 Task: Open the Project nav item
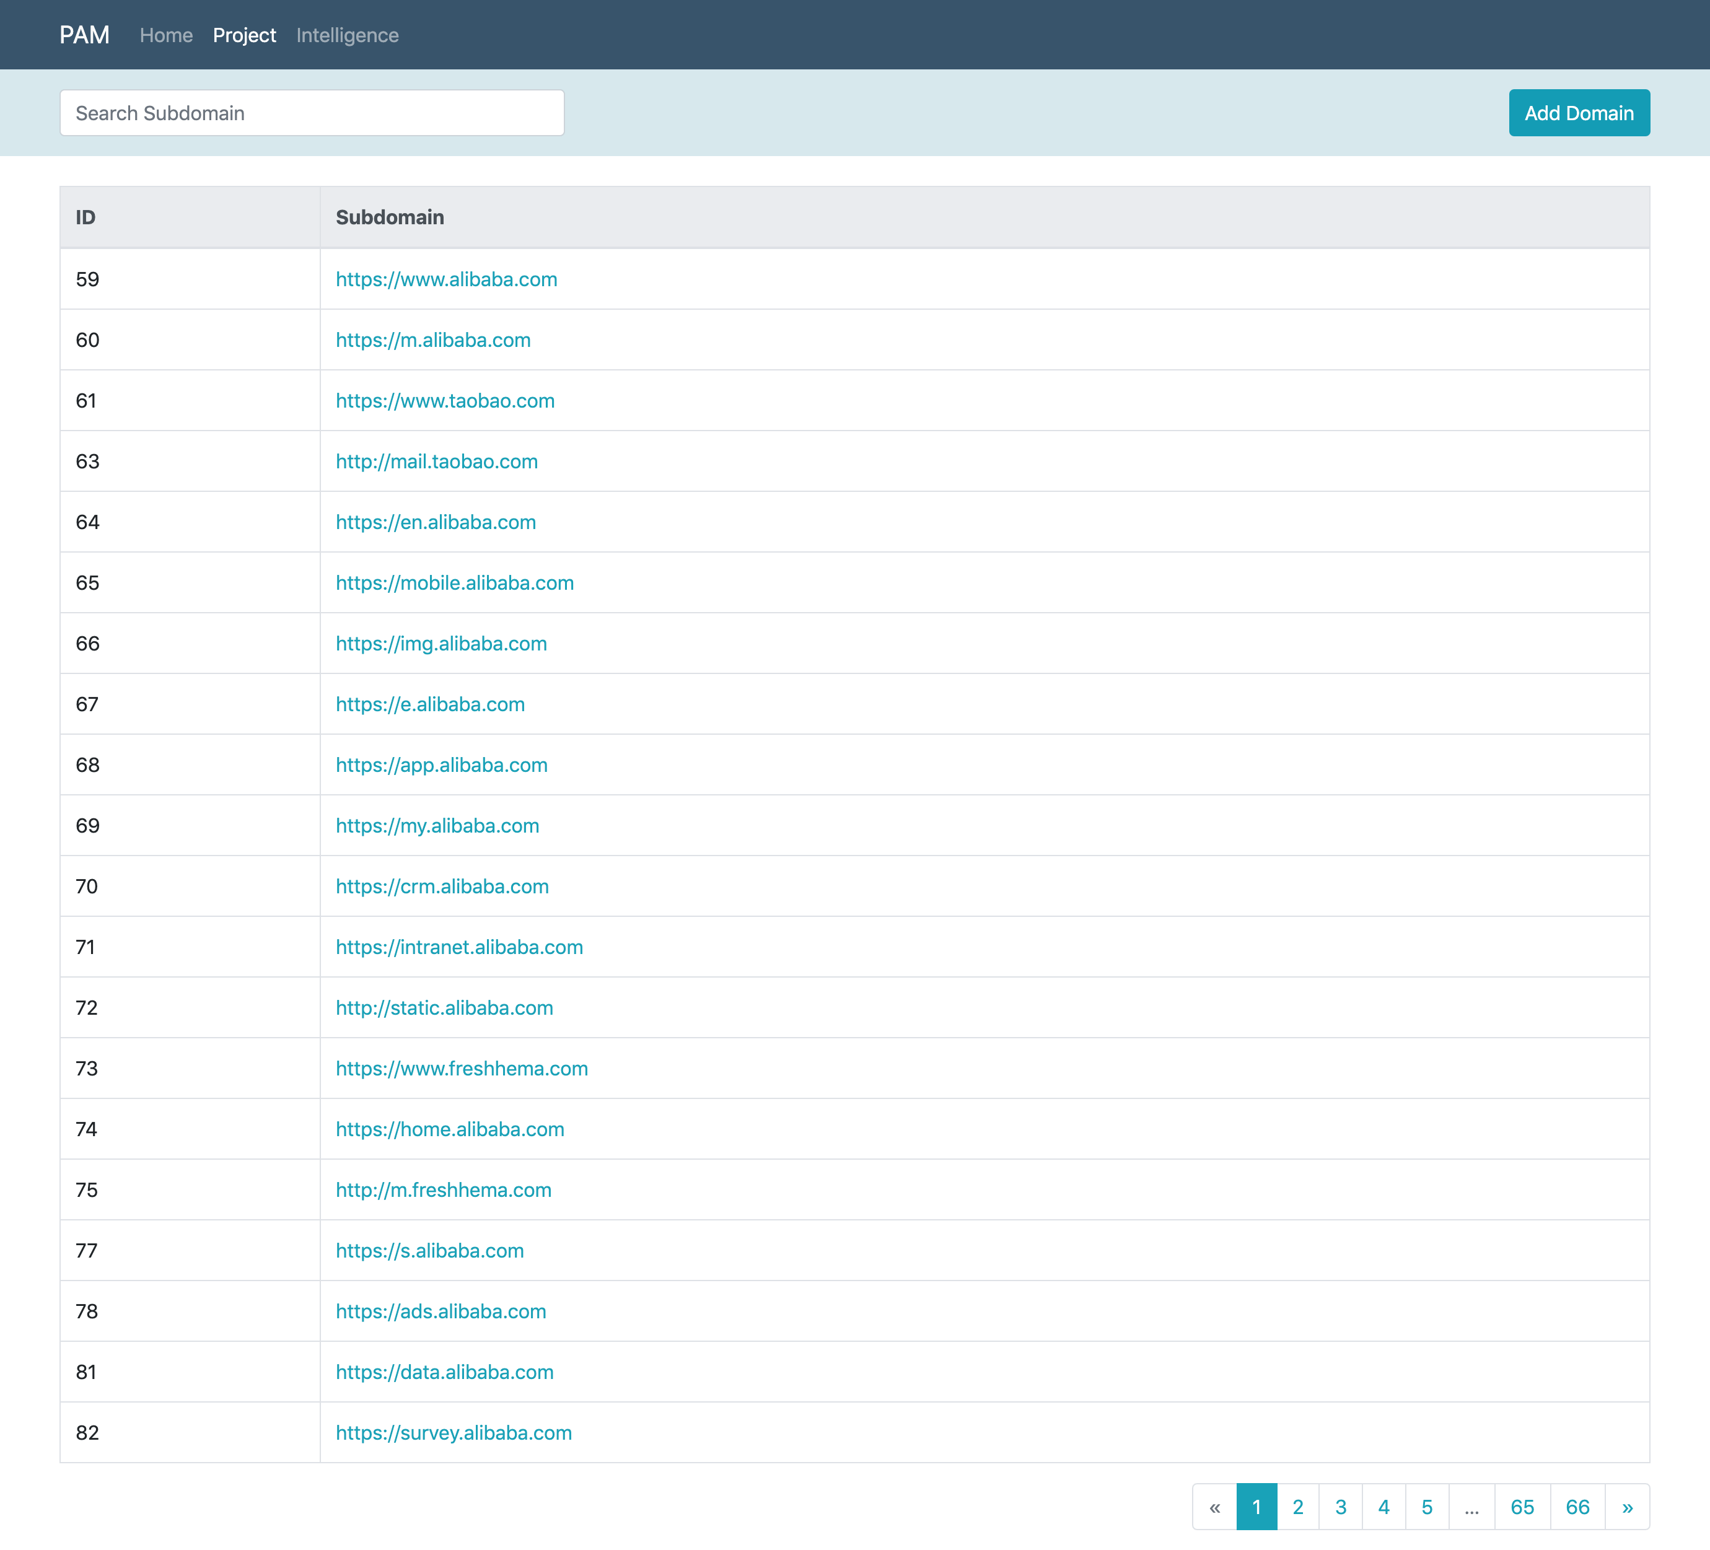(244, 35)
